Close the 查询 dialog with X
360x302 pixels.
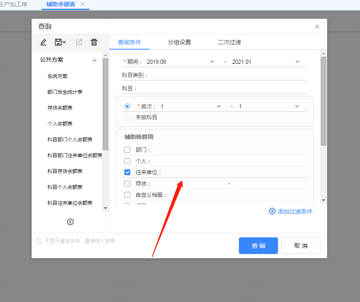(317, 27)
